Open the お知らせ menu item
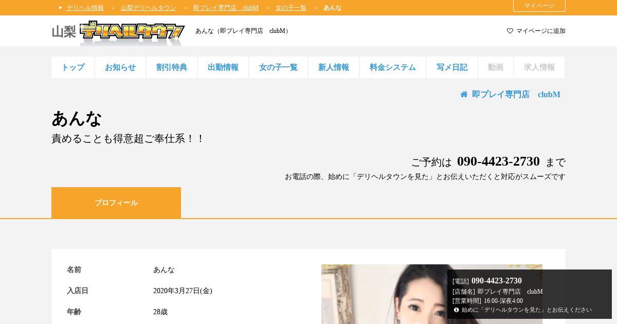Image resolution: width=617 pixels, height=324 pixels. point(120,67)
